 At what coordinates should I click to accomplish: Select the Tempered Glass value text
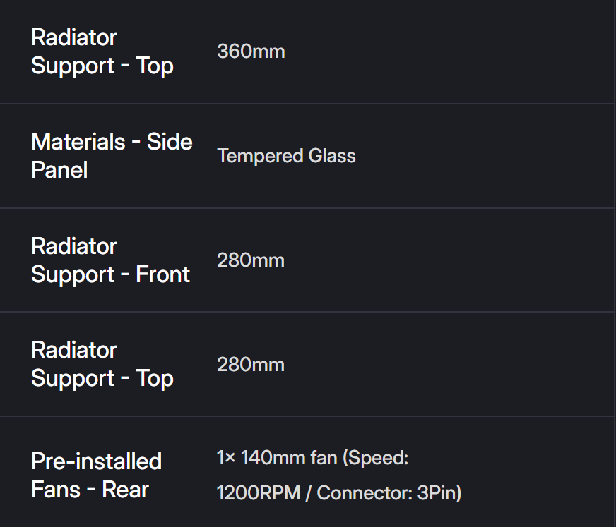pyautogui.click(x=286, y=156)
